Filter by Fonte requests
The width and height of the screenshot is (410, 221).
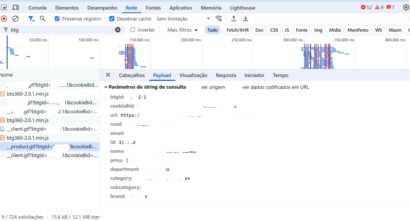(x=301, y=30)
